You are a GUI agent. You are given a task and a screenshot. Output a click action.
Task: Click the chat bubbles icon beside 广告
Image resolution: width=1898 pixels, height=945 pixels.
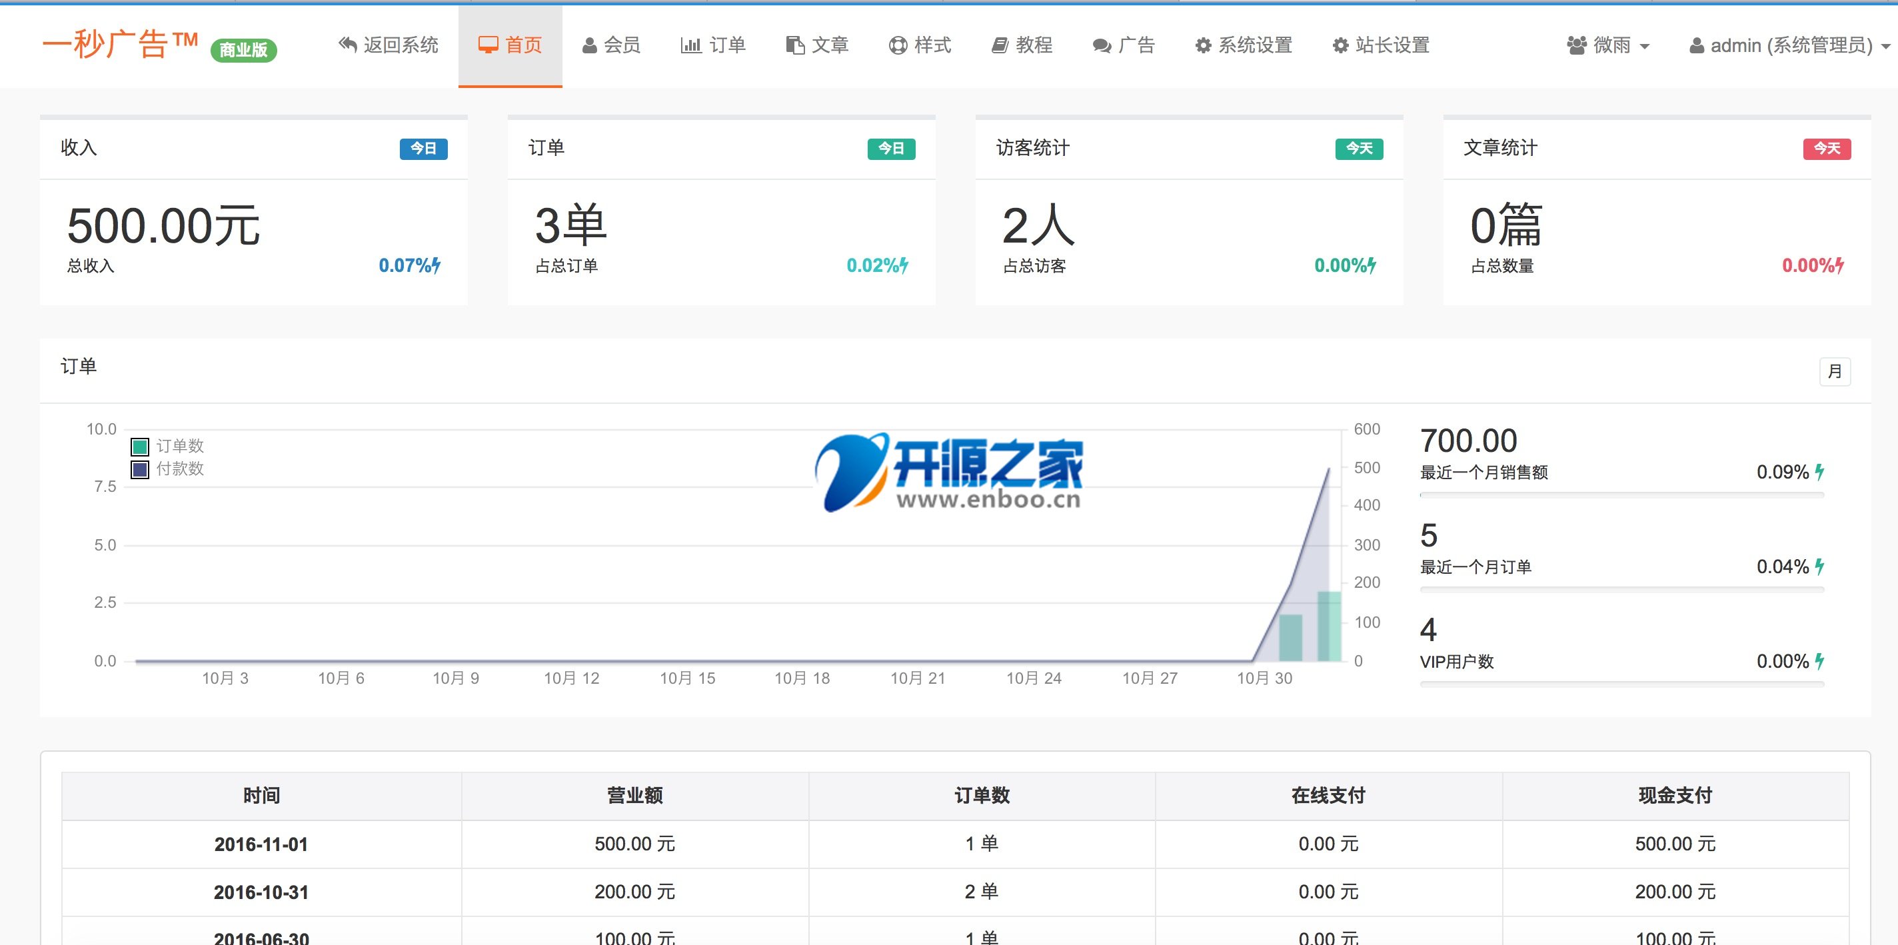tap(1102, 46)
